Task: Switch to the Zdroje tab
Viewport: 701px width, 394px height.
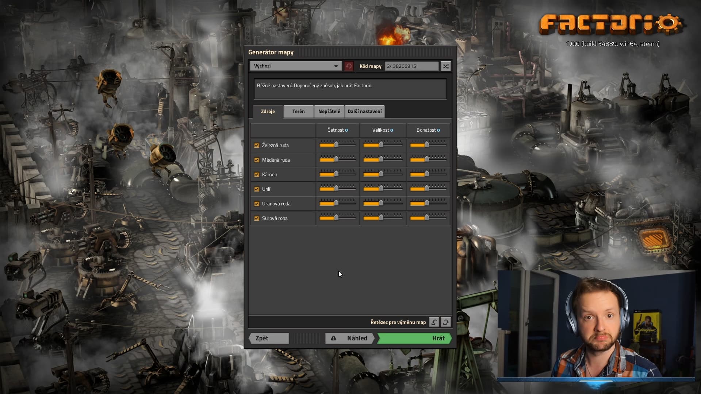Action: (x=268, y=111)
